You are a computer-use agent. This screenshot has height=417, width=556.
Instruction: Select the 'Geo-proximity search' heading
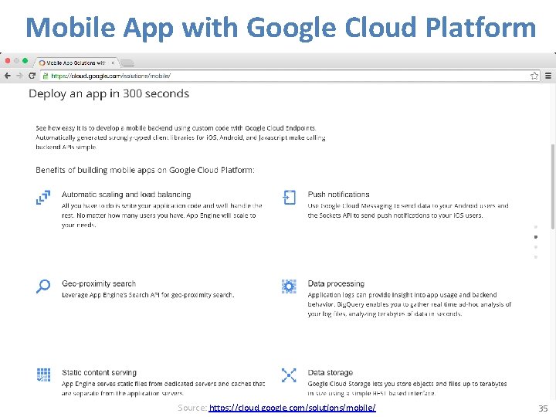pyautogui.click(x=99, y=283)
